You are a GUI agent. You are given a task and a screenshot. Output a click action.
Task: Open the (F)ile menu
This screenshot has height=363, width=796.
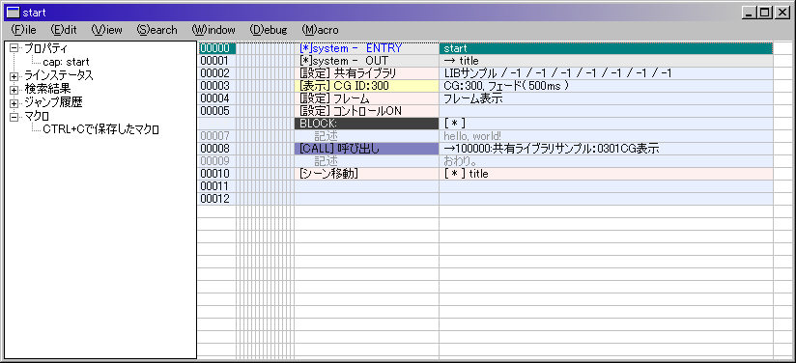pos(23,30)
